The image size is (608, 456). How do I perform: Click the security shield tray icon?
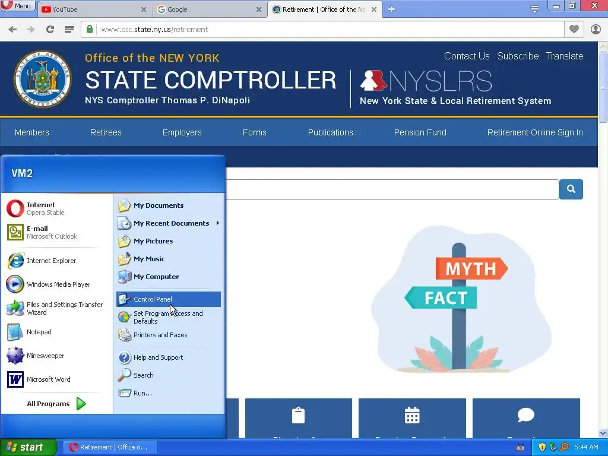click(x=542, y=447)
